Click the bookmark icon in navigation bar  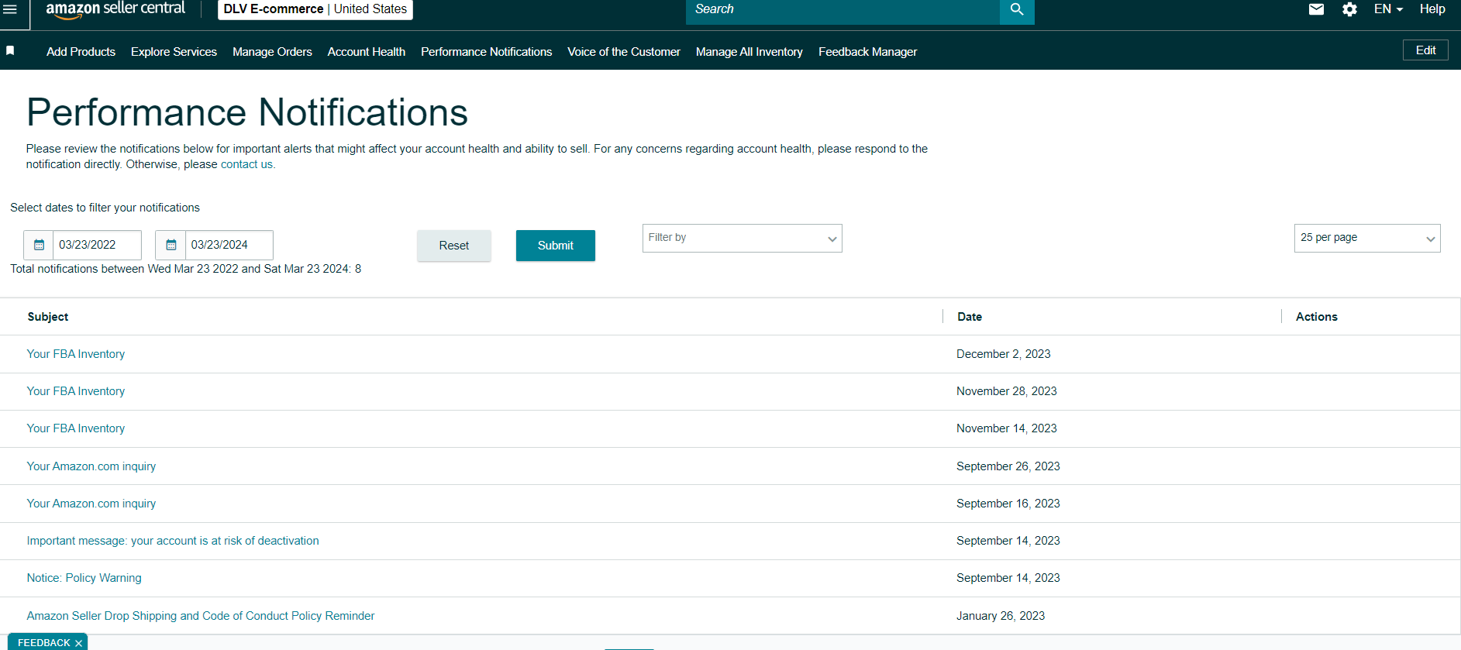(x=10, y=50)
